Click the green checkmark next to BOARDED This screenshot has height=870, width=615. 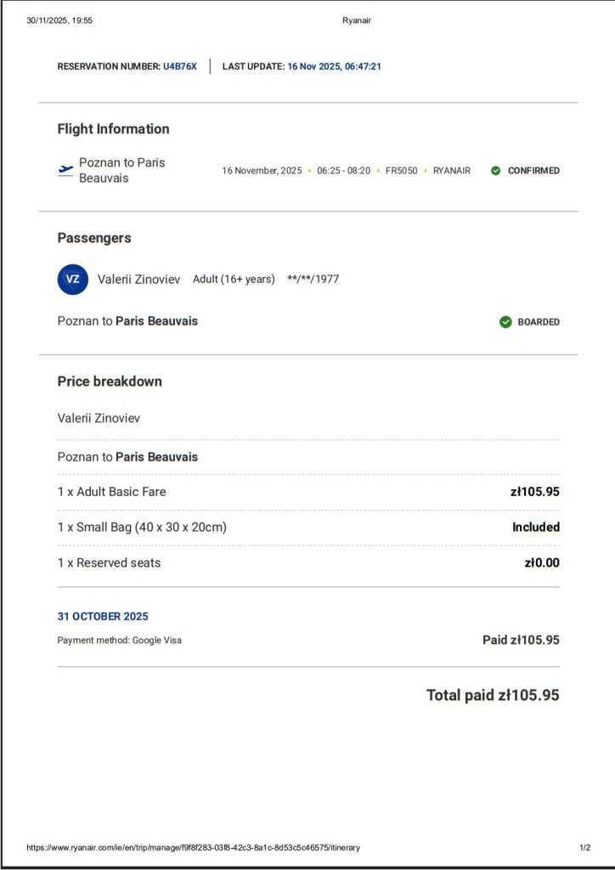coord(505,322)
